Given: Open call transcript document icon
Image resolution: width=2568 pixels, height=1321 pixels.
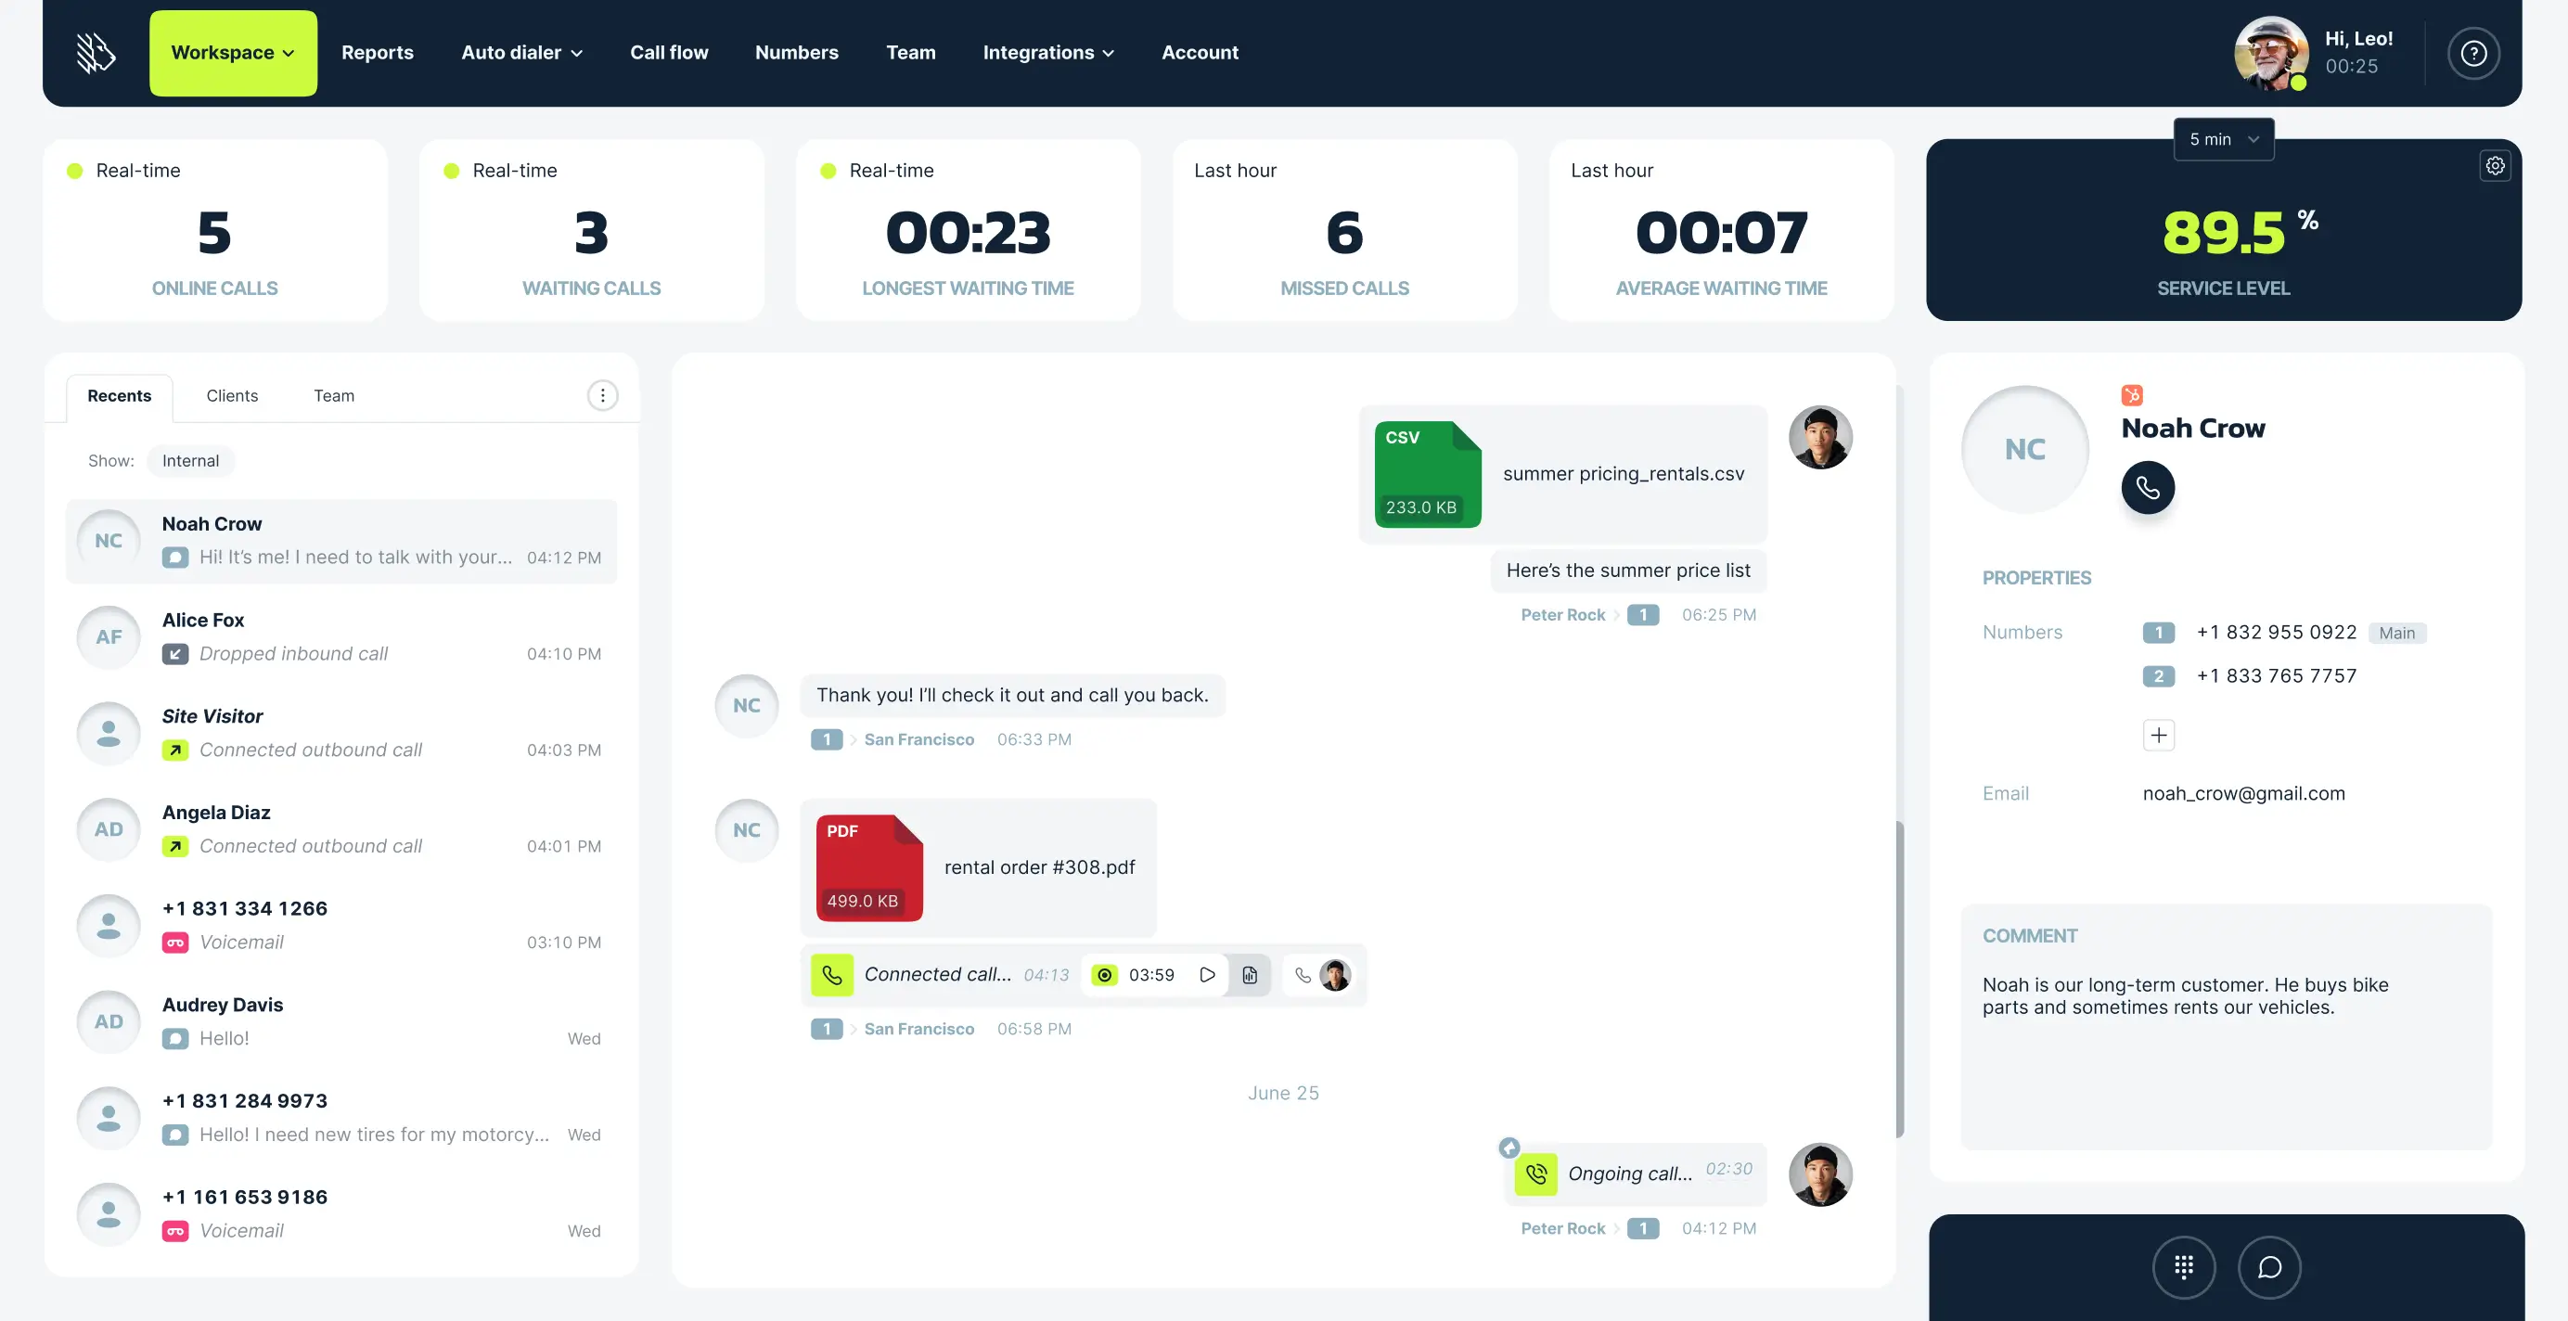Looking at the screenshot, I should click(1249, 974).
